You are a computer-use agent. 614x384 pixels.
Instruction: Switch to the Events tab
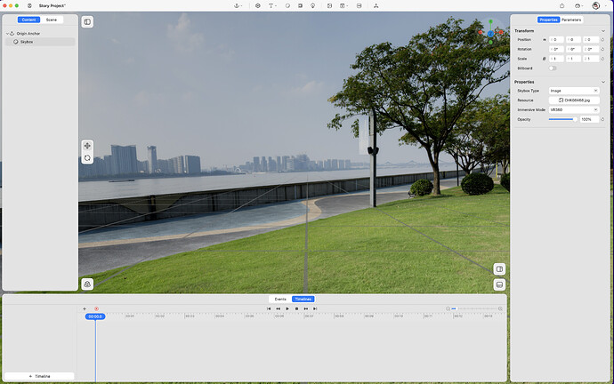(x=280, y=300)
